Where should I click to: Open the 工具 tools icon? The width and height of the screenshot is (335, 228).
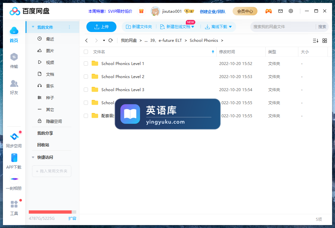coord(14,204)
